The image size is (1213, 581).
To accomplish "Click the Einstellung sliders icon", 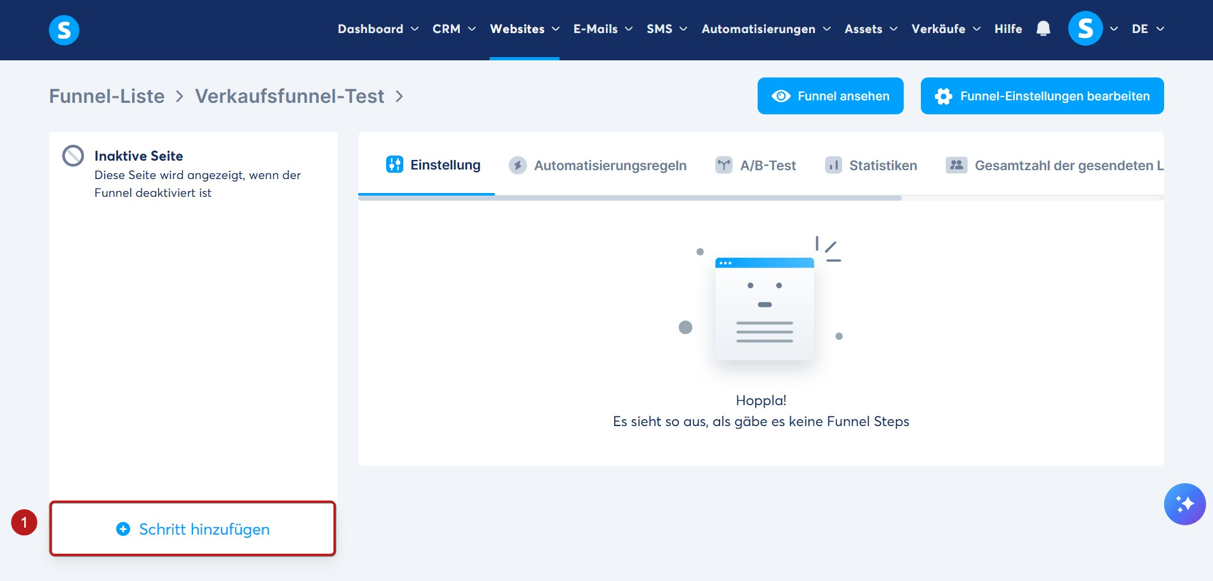I will click(394, 164).
